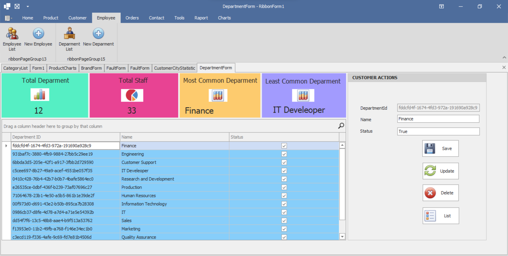Screen dimensions: 508x256
Task: Click the grid scrollbar down arrow
Action: point(342,237)
